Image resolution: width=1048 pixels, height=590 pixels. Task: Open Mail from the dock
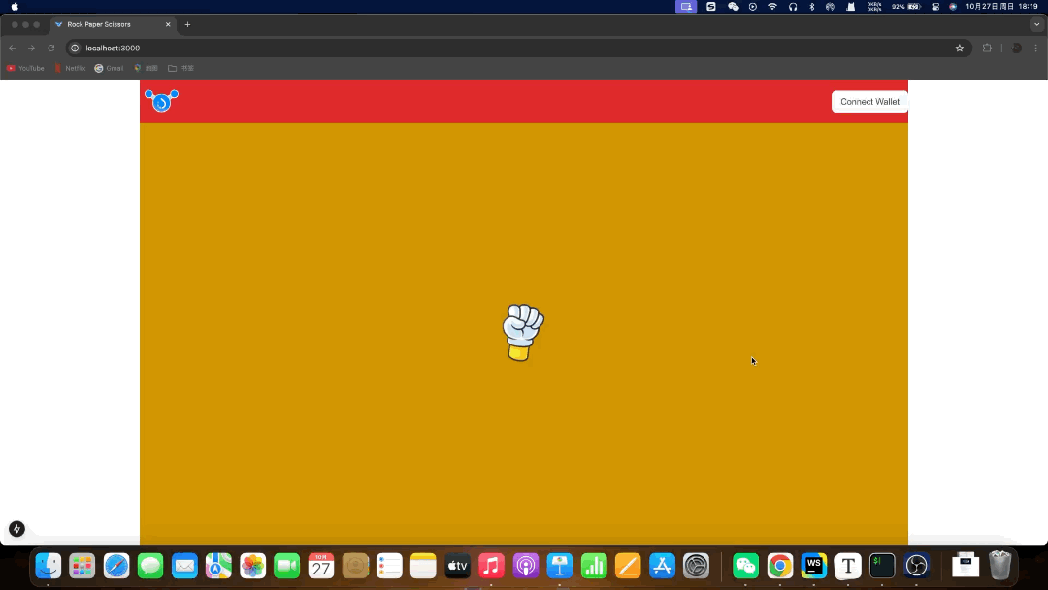point(184,566)
